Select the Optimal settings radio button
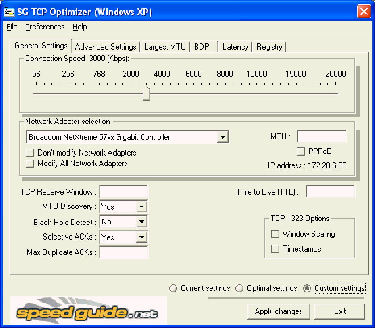 (x=239, y=288)
